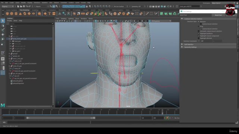Screen dimensions: 239x134
Task: Expand the Symmetry Settings section
Action: 182,47
